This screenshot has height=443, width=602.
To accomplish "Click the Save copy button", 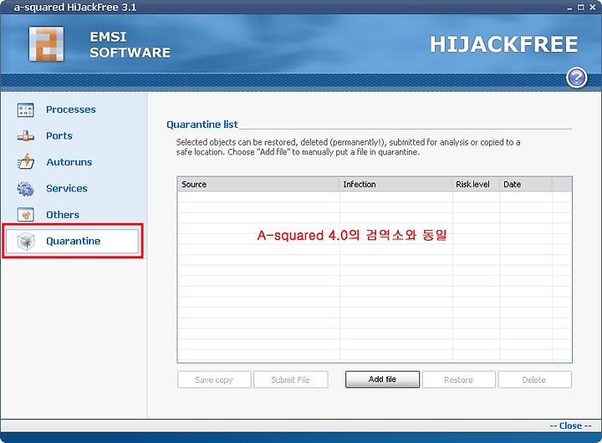I will pos(214,379).
